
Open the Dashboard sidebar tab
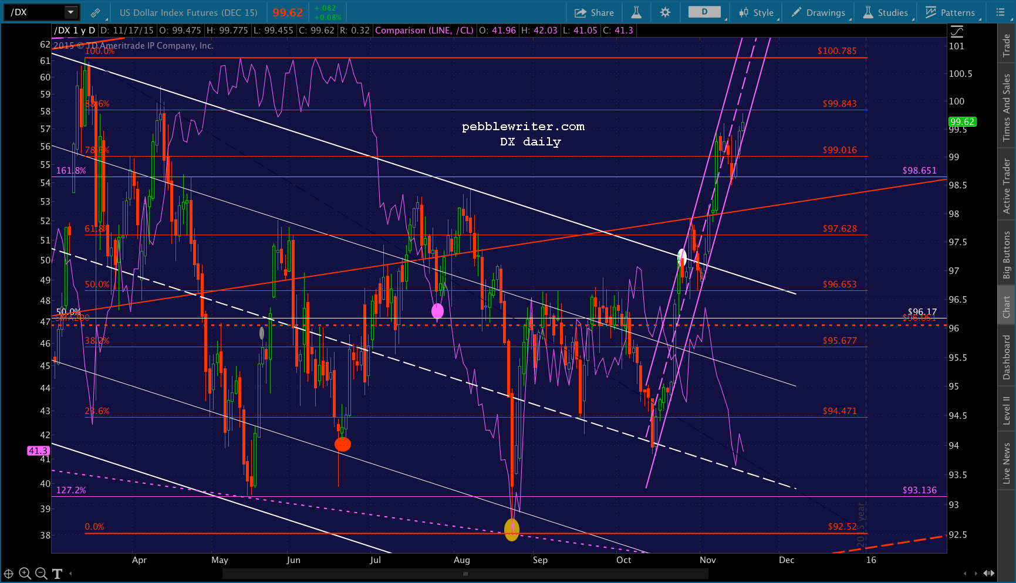pos(1007,357)
